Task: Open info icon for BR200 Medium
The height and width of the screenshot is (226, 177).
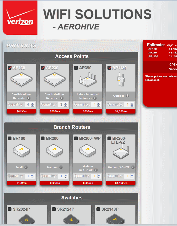Action: tap(61, 167)
